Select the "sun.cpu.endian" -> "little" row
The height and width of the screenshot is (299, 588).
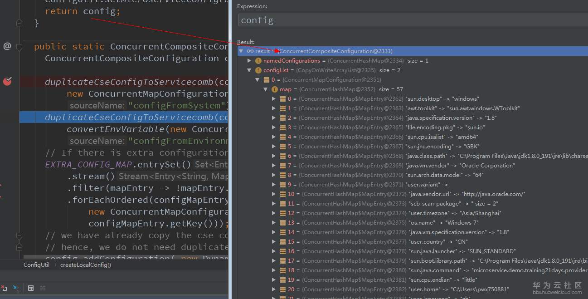413,280
